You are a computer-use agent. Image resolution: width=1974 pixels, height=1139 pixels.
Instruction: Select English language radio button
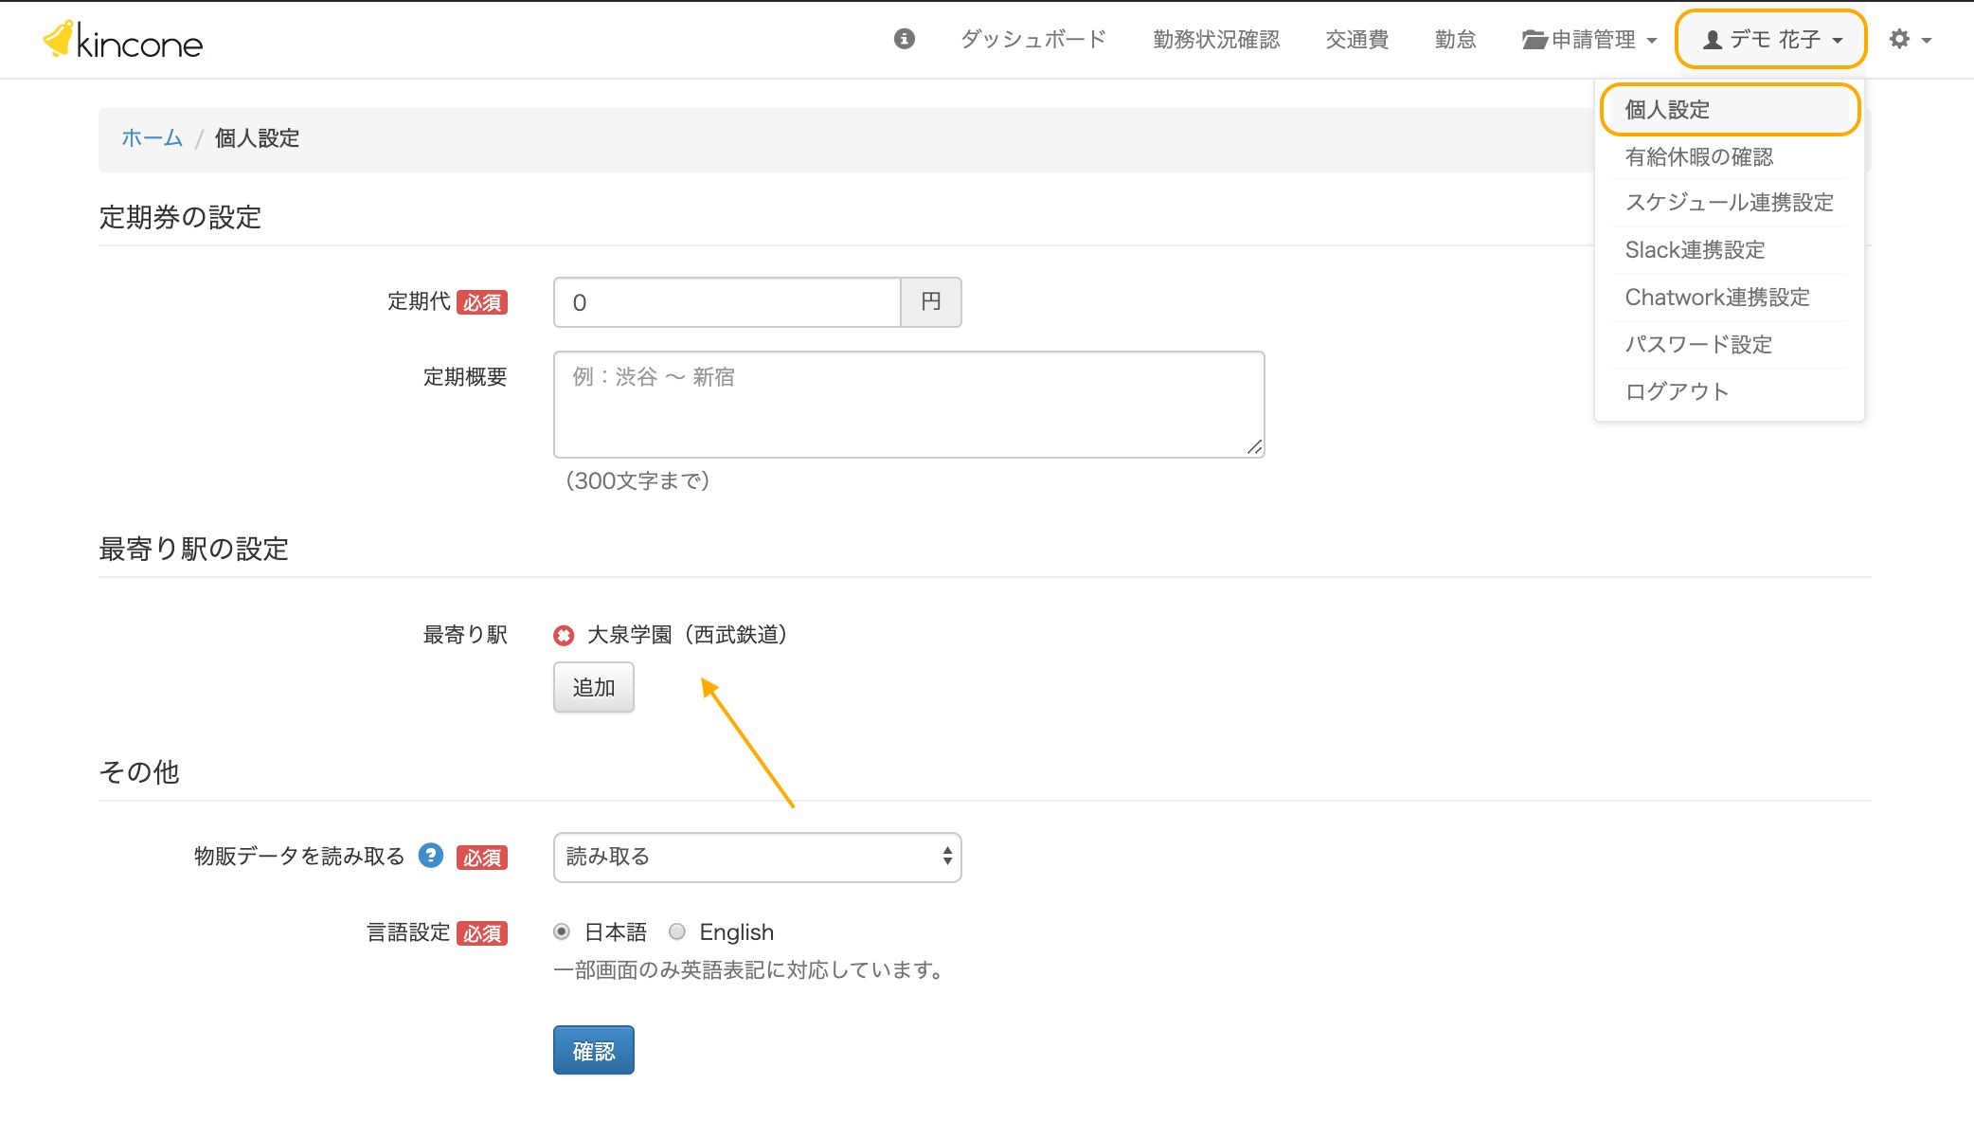click(677, 932)
